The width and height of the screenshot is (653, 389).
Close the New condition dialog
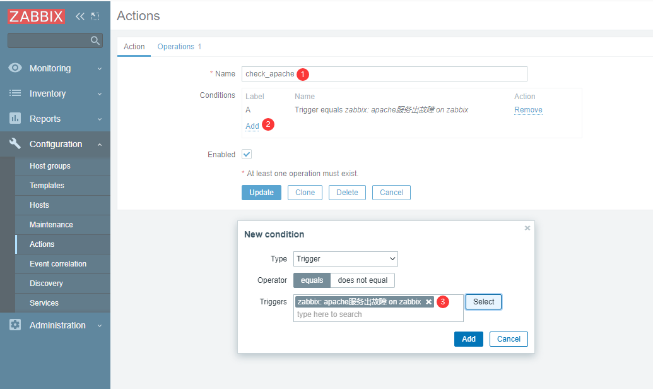527,228
